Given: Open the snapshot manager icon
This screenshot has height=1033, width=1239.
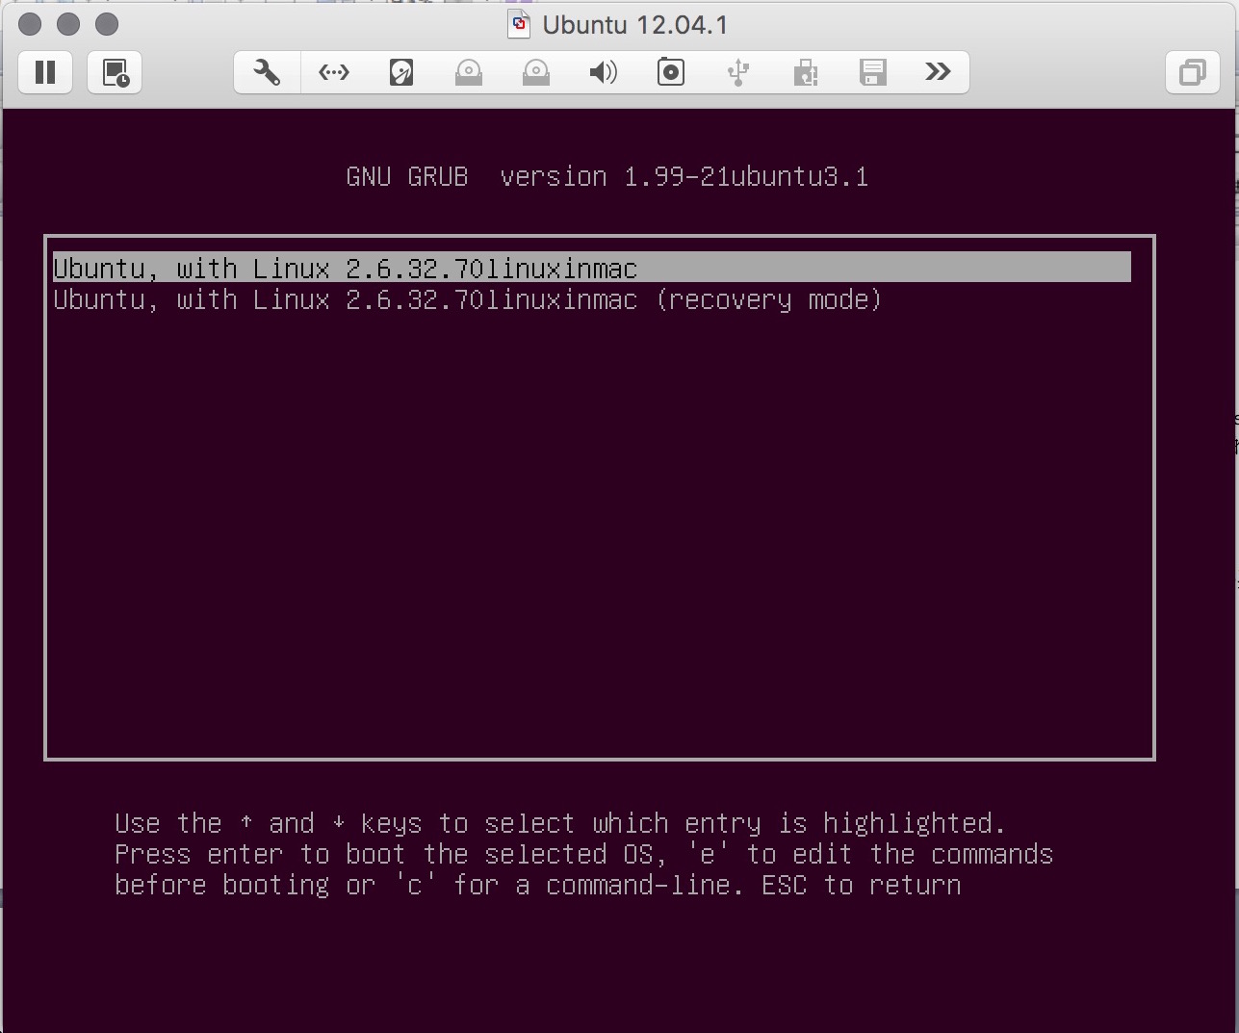Looking at the screenshot, I should pos(116,72).
